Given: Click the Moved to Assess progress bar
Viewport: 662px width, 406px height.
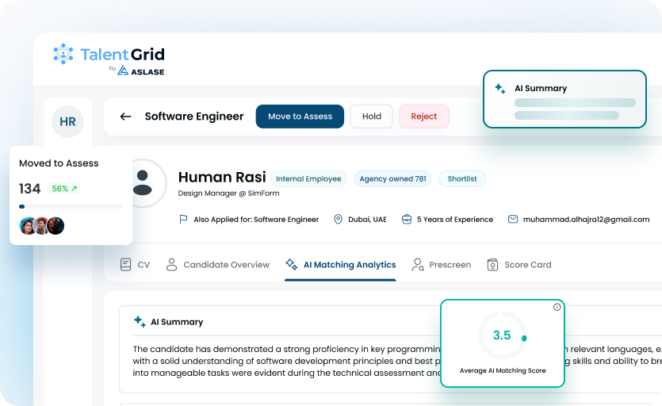Looking at the screenshot, I should coord(71,207).
